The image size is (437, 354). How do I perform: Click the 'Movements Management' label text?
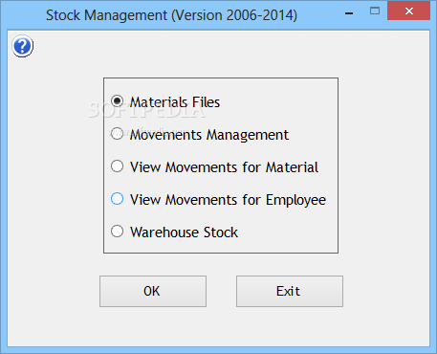click(x=209, y=135)
